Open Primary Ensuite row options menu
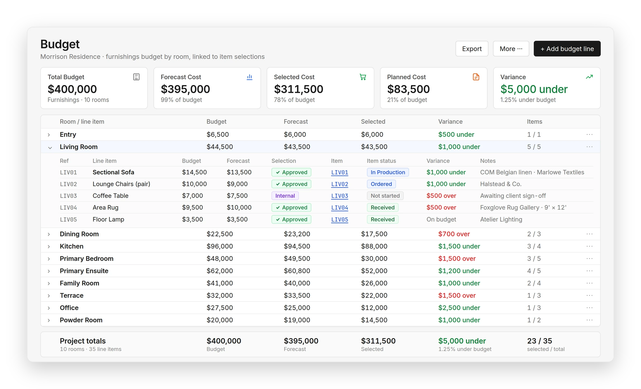The image size is (641, 389). [x=590, y=271]
